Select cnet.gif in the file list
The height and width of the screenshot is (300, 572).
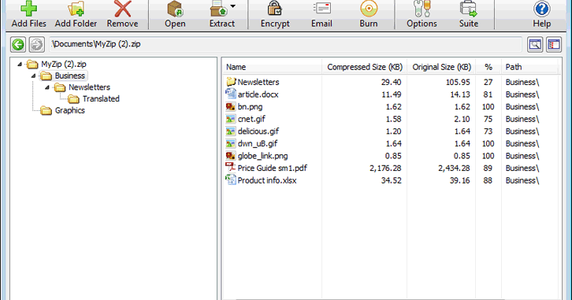(390, 119)
